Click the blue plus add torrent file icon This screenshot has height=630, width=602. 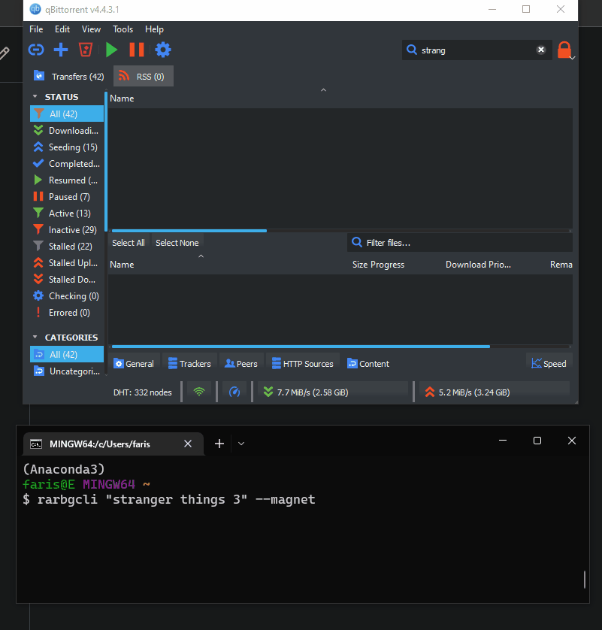(61, 50)
